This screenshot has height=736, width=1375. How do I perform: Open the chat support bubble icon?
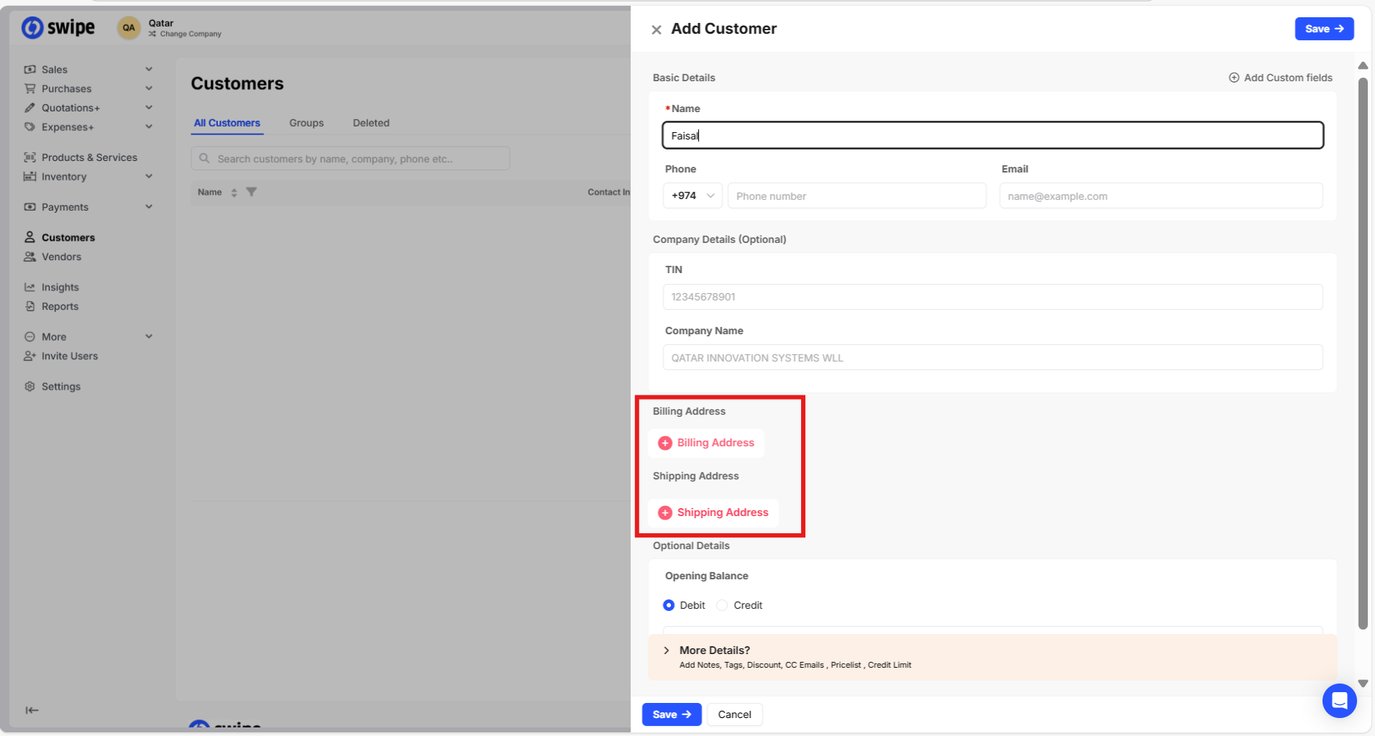1339,700
